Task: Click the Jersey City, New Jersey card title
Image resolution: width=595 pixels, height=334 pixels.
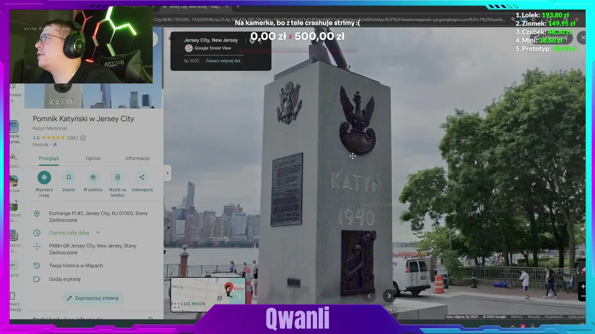Action: point(211,40)
